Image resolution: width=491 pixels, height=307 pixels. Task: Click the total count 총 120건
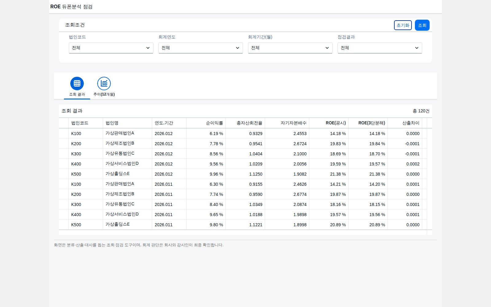tap(421, 111)
